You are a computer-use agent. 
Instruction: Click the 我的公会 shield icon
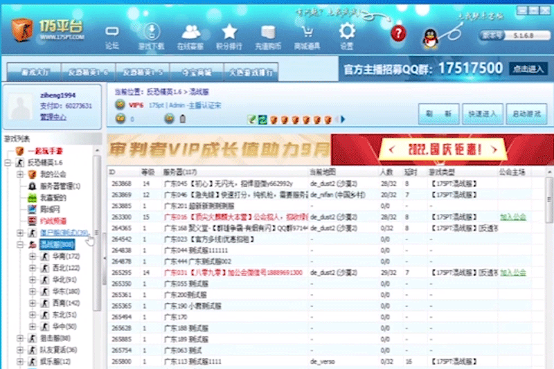pos(32,174)
